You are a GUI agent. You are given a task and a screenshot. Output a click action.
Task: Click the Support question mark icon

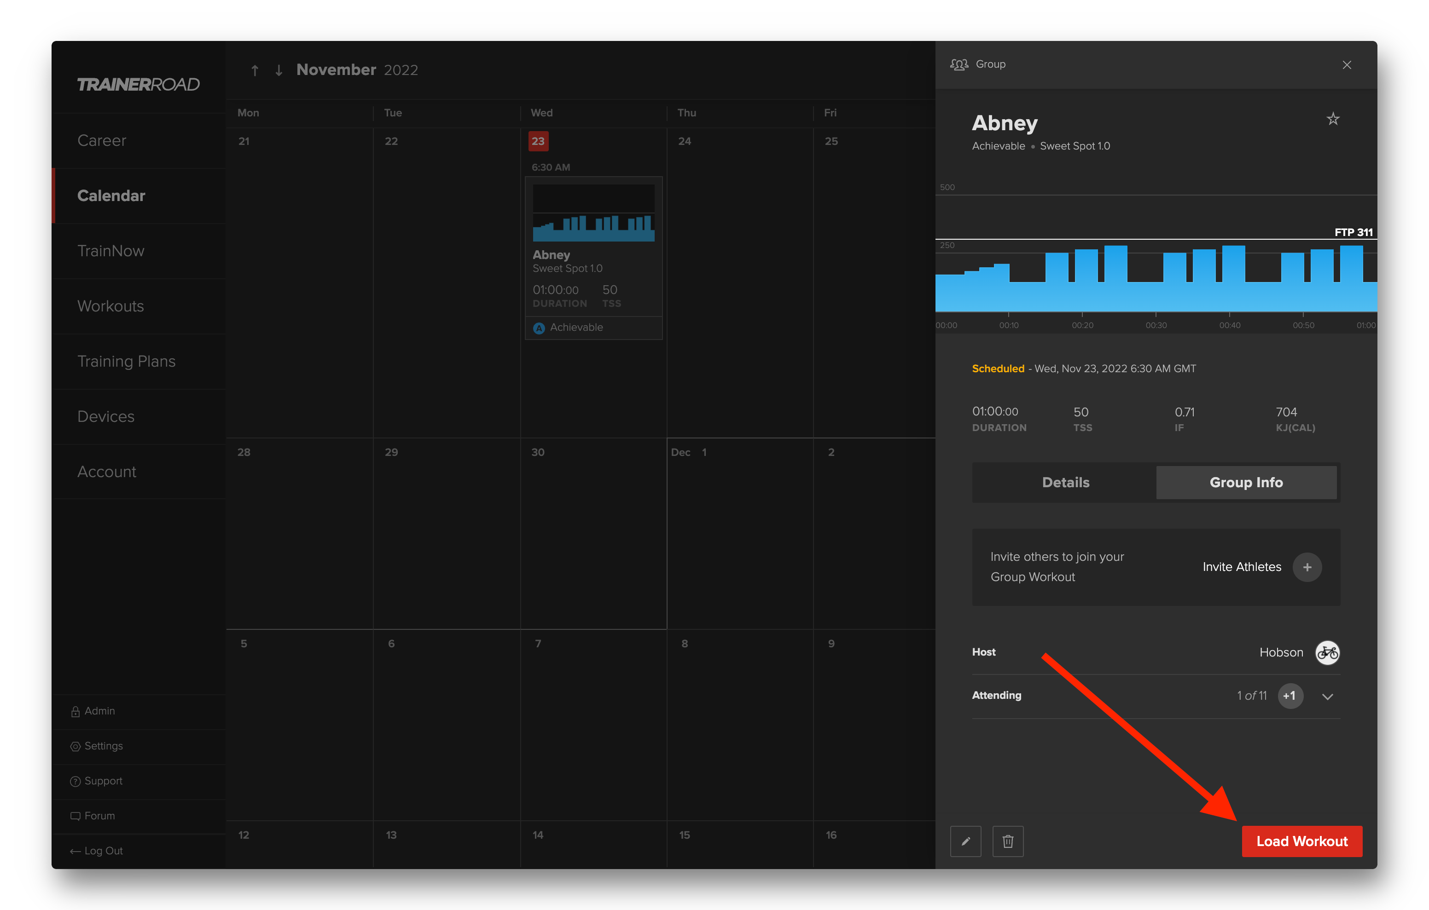pos(76,781)
